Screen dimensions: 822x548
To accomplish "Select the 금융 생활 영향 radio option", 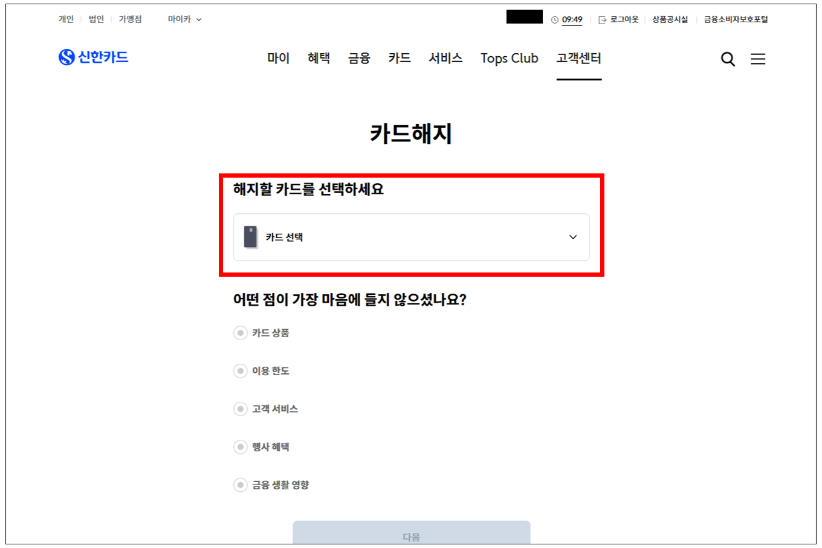I will 241,485.
